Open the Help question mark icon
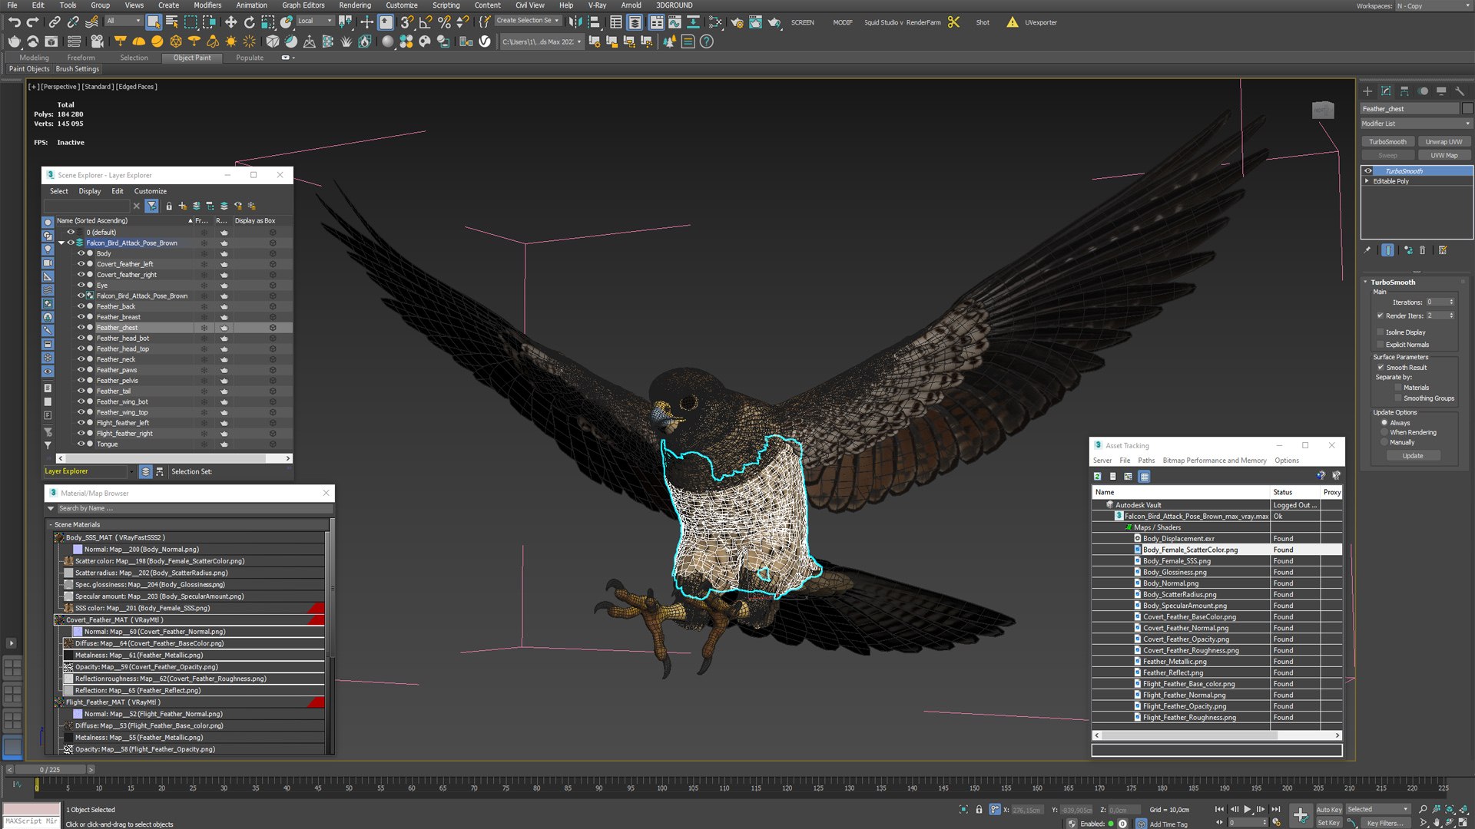 click(x=707, y=41)
